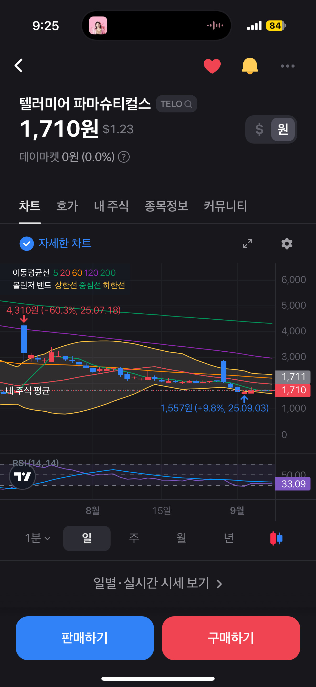Tap the Dynamic Island audio waveform icon
This screenshot has height=687, width=316.
215,25
